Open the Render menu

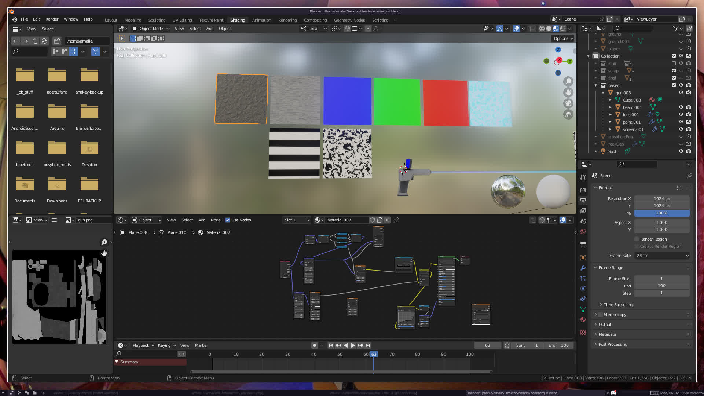(52, 19)
